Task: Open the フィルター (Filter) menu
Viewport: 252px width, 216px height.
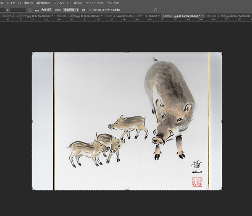Action: click(x=62, y=3)
